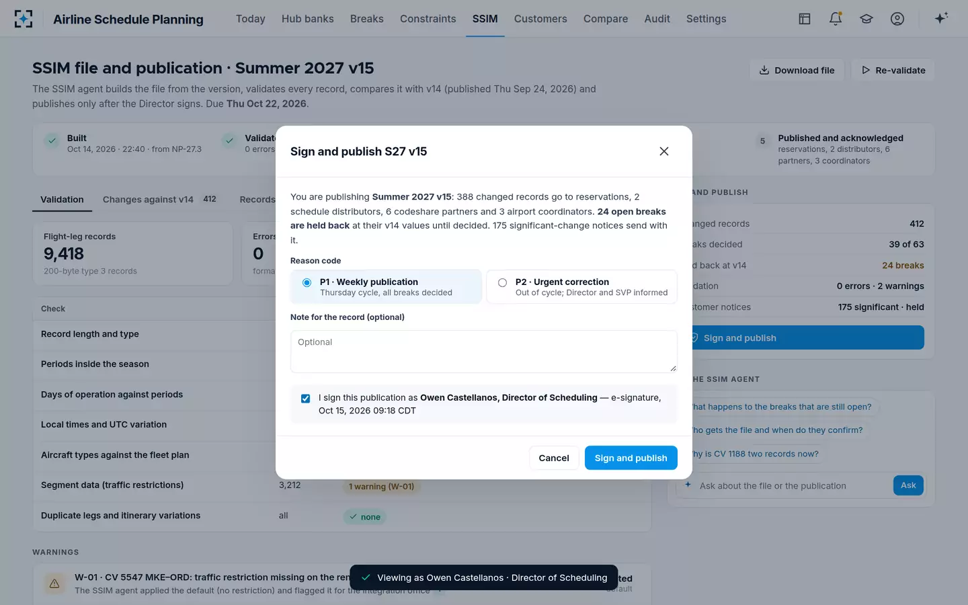Screen dimensions: 968x605
Task: Click Cancel in the publish dialog
Action: pos(554,458)
